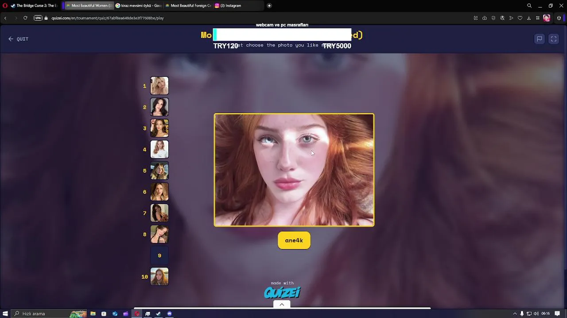
Task: Open the network tray icon
Action: click(529, 314)
